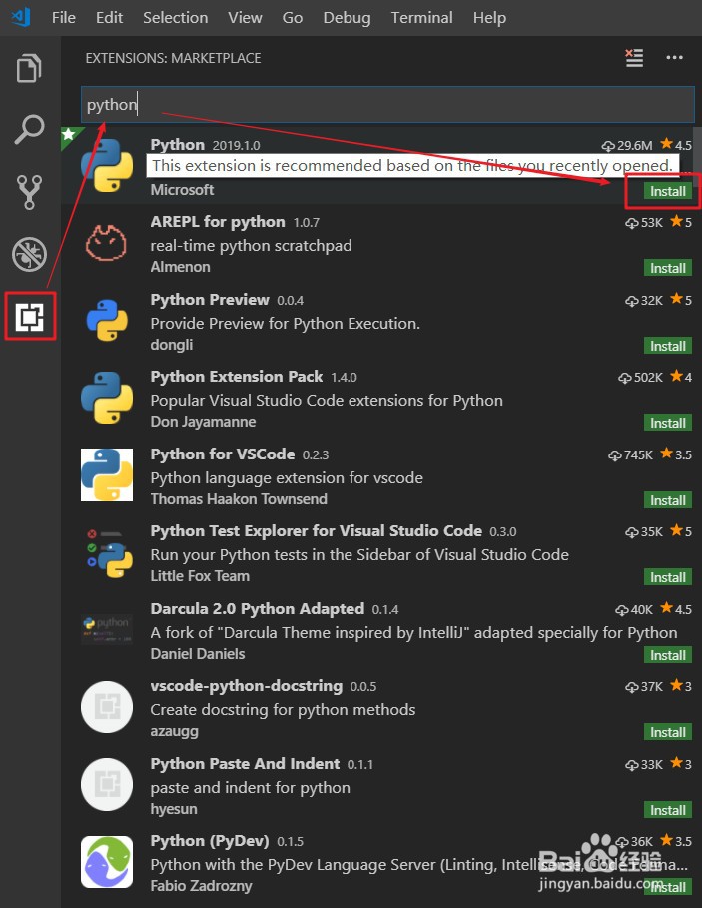Click the 502K download count
The height and width of the screenshot is (908, 702).
point(641,377)
